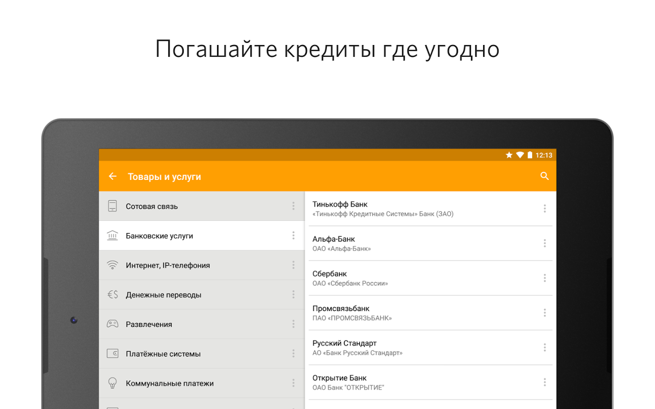
Task: Choose Открытие Банк from the list
Action: 430,382
